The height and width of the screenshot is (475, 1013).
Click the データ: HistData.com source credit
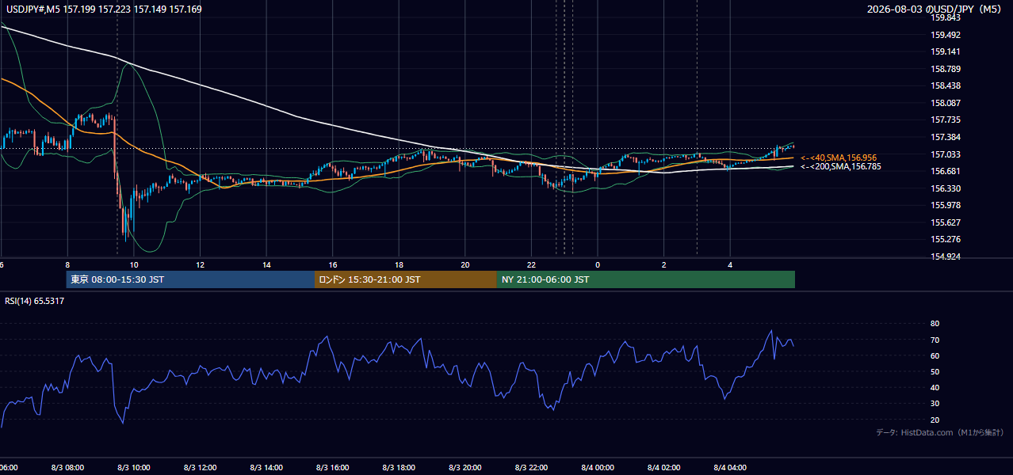pyautogui.click(x=939, y=432)
